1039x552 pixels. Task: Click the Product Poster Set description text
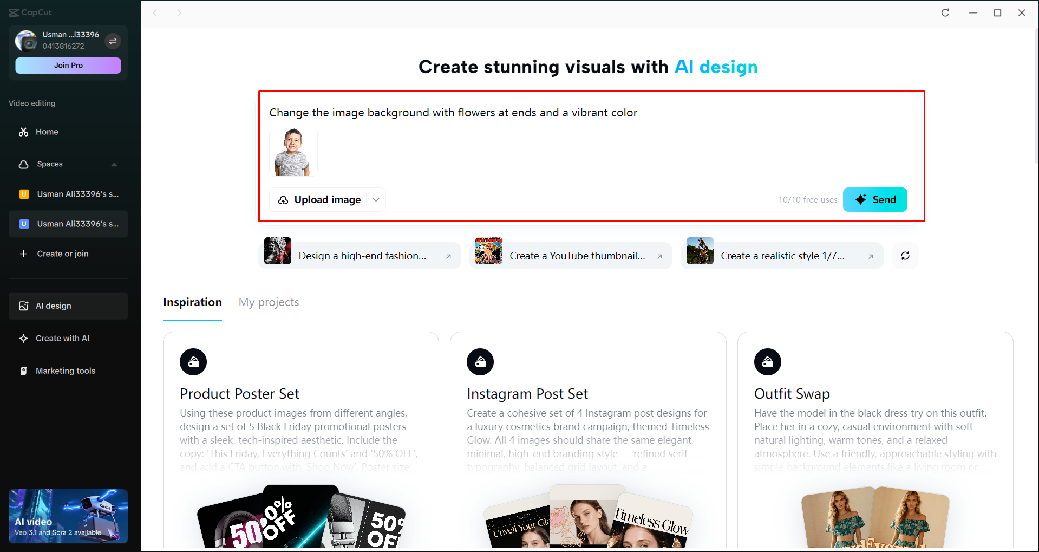(x=299, y=440)
